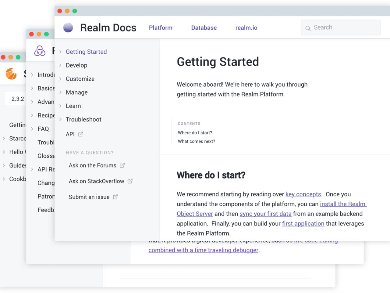Open the Ask on StackOverflow link
The image size is (390, 293).
coord(96,181)
